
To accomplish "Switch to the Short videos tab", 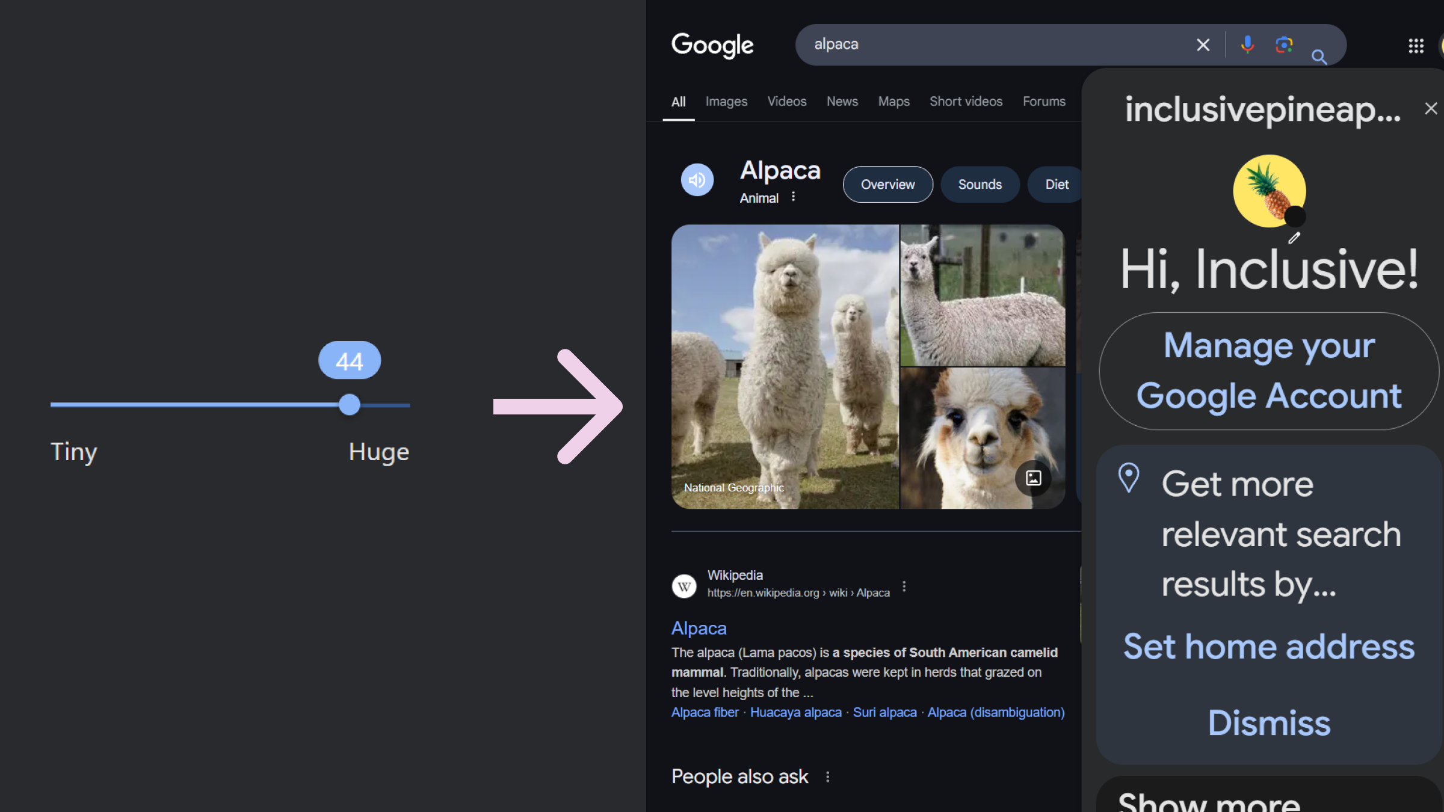I will (x=966, y=102).
